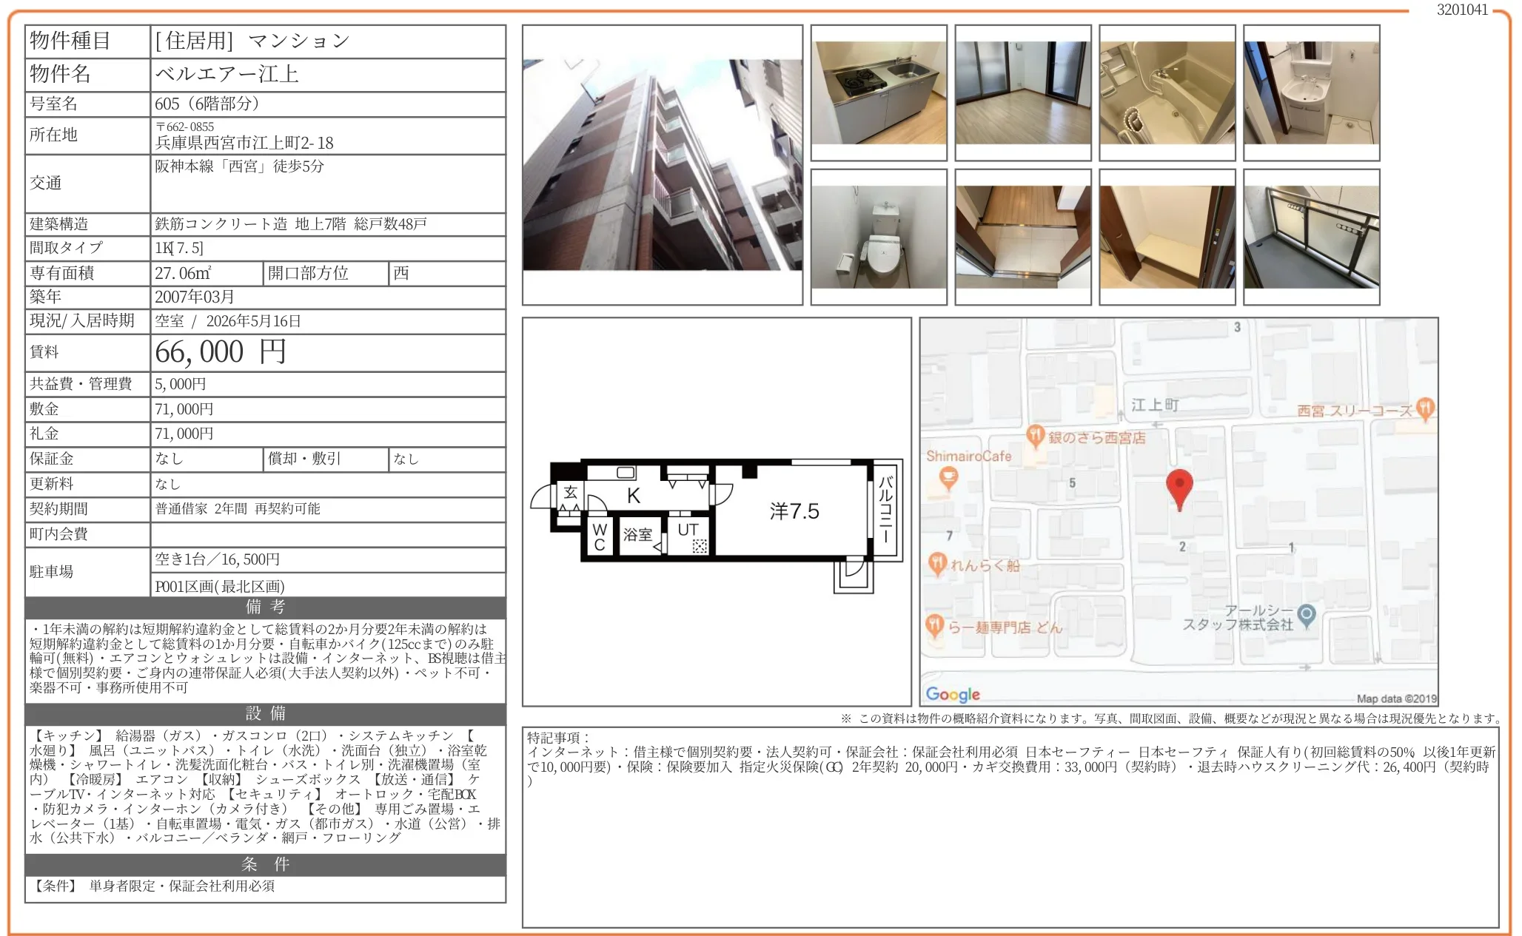1522x936 pixels.
Task: Click the floor plan image
Action: click(x=716, y=512)
